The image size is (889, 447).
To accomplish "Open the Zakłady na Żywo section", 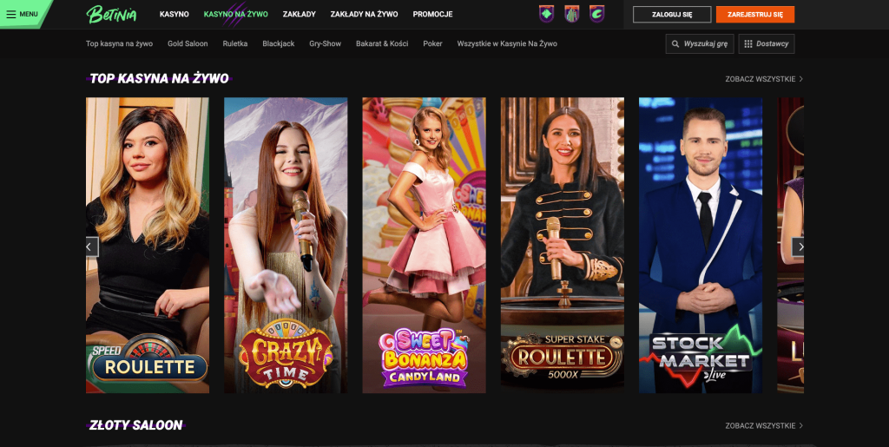I will (x=365, y=15).
